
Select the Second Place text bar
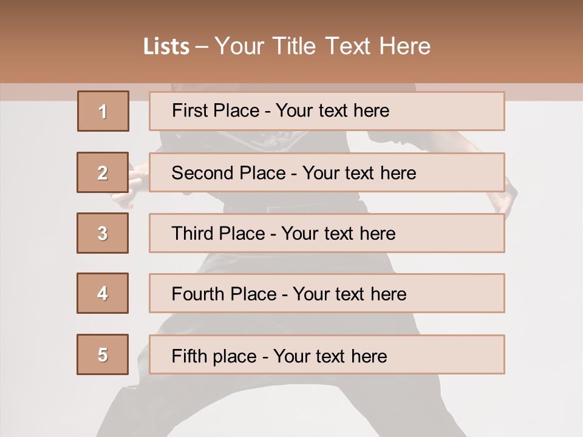(x=327, y=172)
